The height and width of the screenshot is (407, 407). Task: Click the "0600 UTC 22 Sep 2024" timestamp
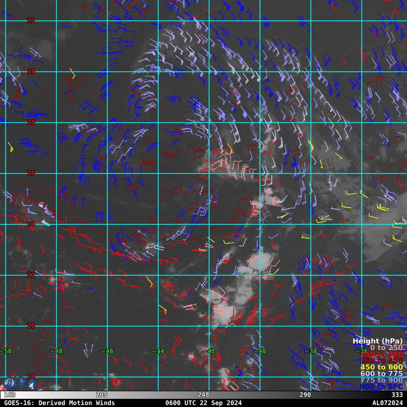tap(203, 403)
